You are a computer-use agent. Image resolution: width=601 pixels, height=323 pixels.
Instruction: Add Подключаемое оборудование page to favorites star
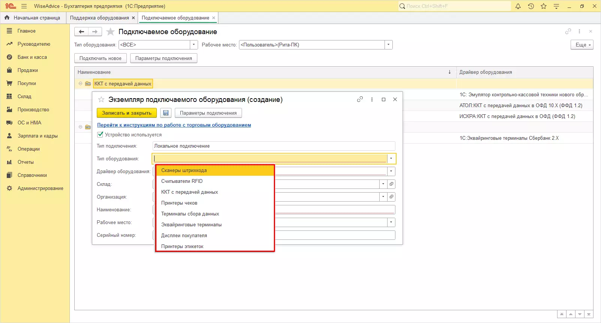tap(110, 32)
